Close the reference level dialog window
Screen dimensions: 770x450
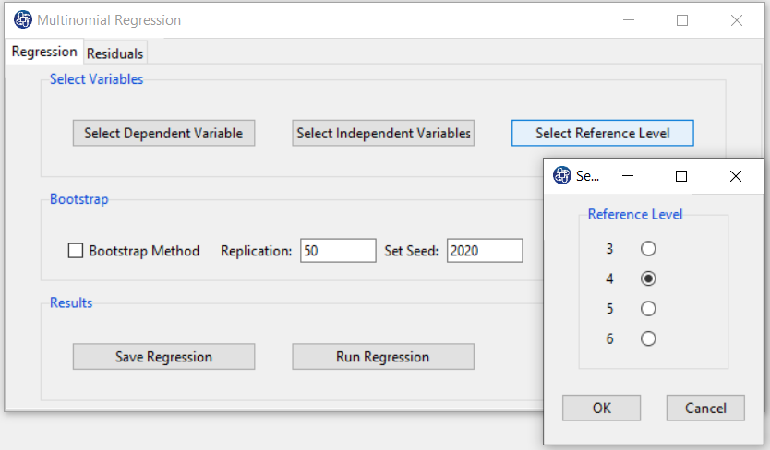tap(736, 176)
